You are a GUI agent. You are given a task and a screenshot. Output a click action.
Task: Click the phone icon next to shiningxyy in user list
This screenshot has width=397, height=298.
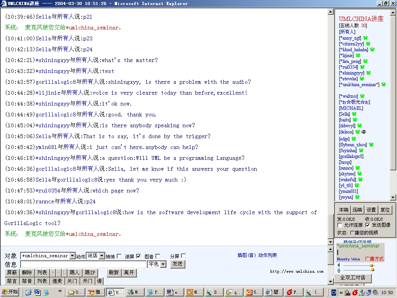[368, 73]
